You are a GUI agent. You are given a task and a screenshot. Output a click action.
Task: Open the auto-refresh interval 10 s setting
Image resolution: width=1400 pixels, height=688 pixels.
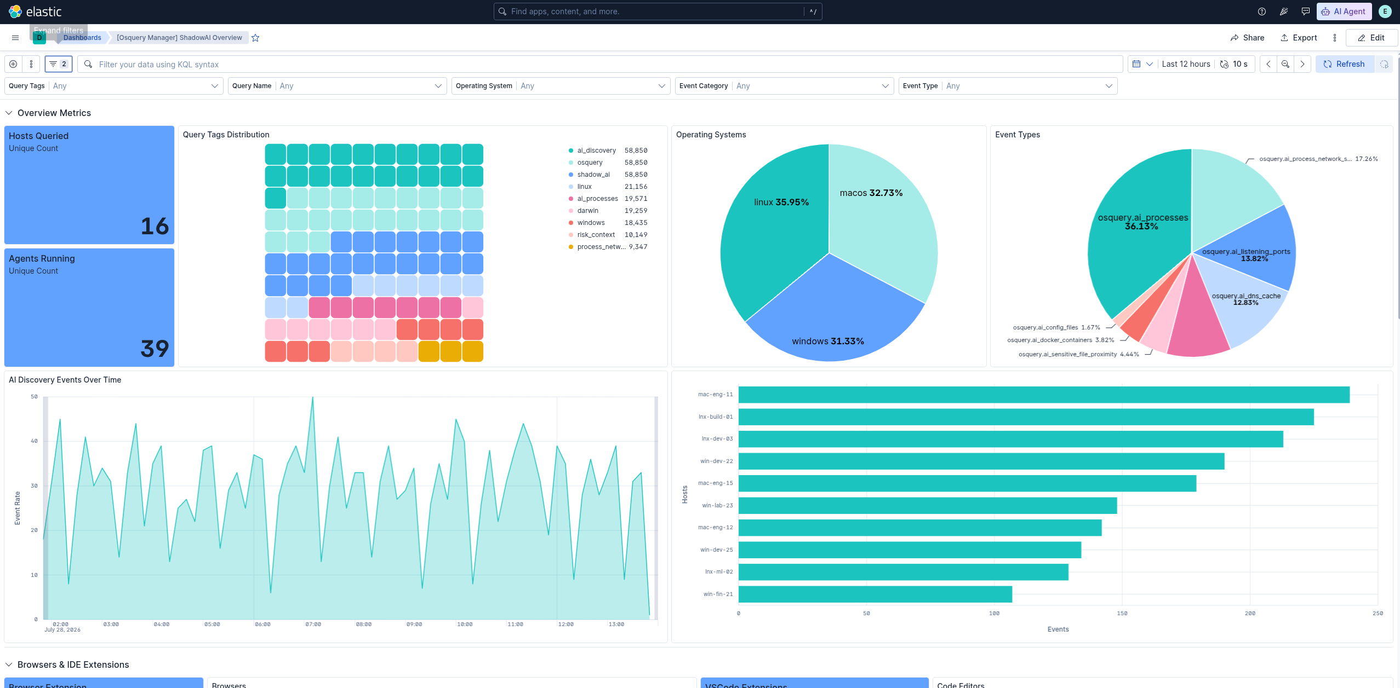1235,64
